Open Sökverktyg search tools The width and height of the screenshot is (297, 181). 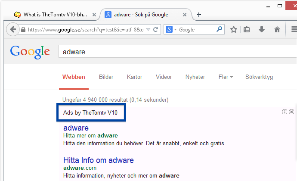(259, 77)
